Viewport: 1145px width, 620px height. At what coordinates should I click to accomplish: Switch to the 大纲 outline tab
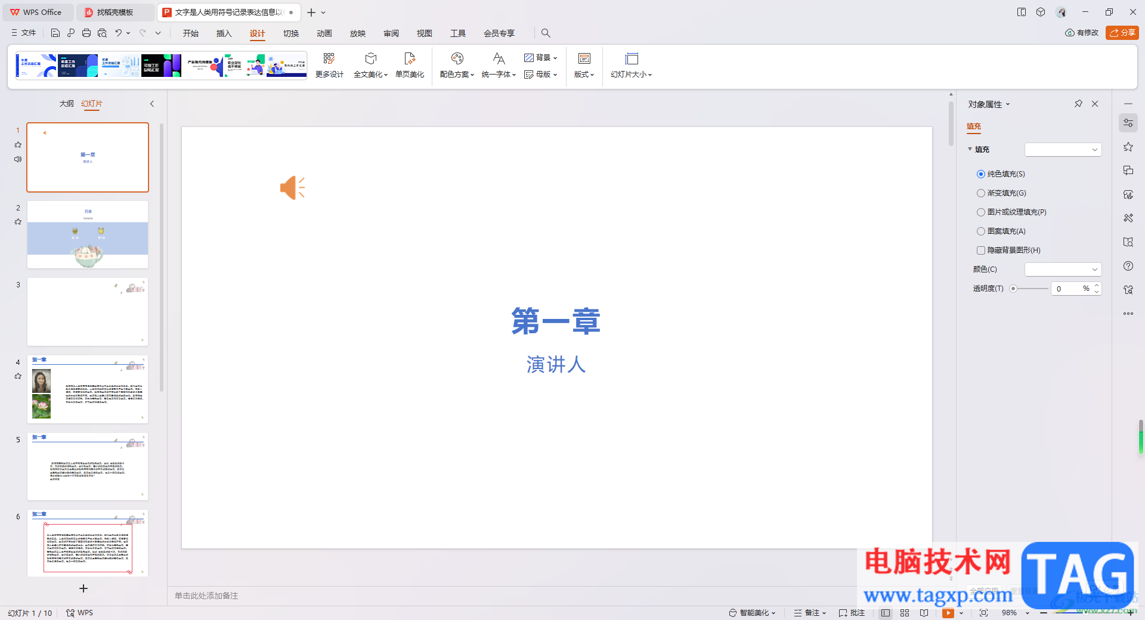67,104
